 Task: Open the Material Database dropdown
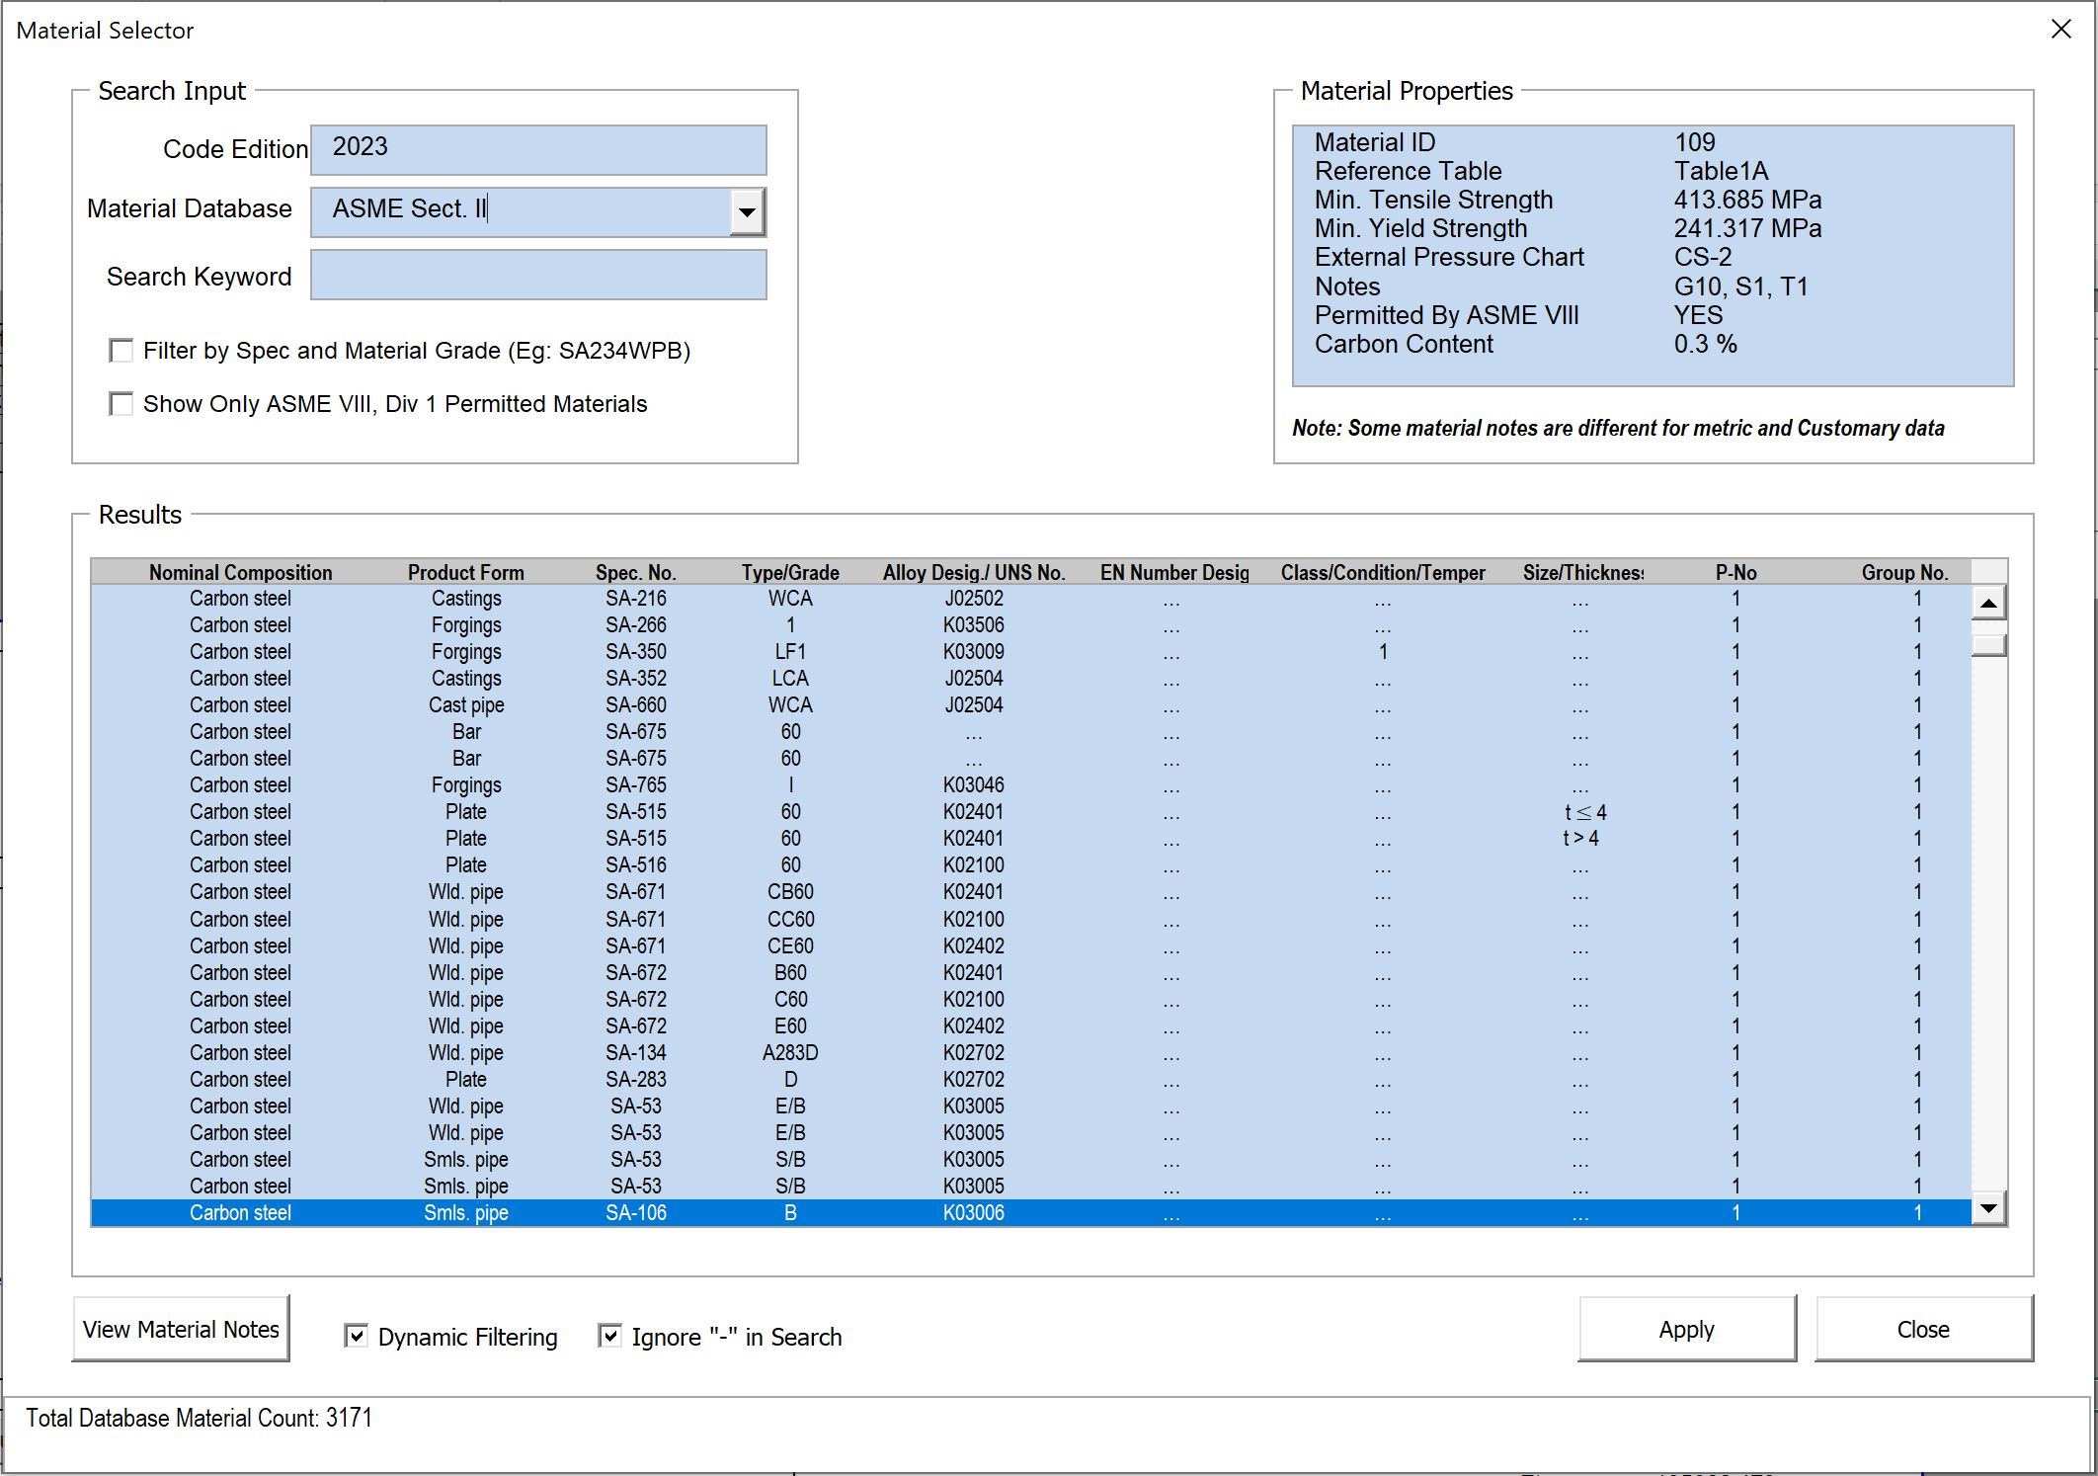click(x=747, y=212)
